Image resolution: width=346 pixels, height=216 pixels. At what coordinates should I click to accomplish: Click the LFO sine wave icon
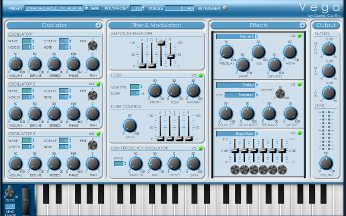[x=119, y=164]
